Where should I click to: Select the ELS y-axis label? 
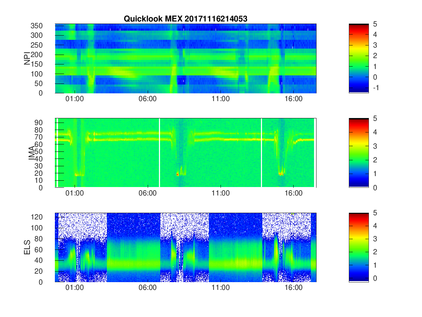[27, 247]
